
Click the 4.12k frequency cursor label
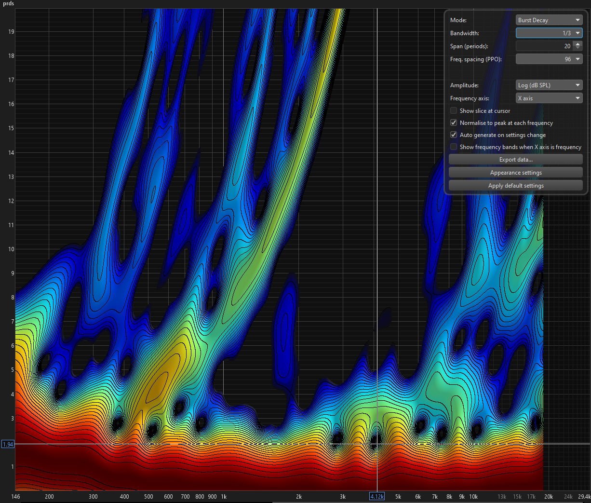(x=377, y=497)
